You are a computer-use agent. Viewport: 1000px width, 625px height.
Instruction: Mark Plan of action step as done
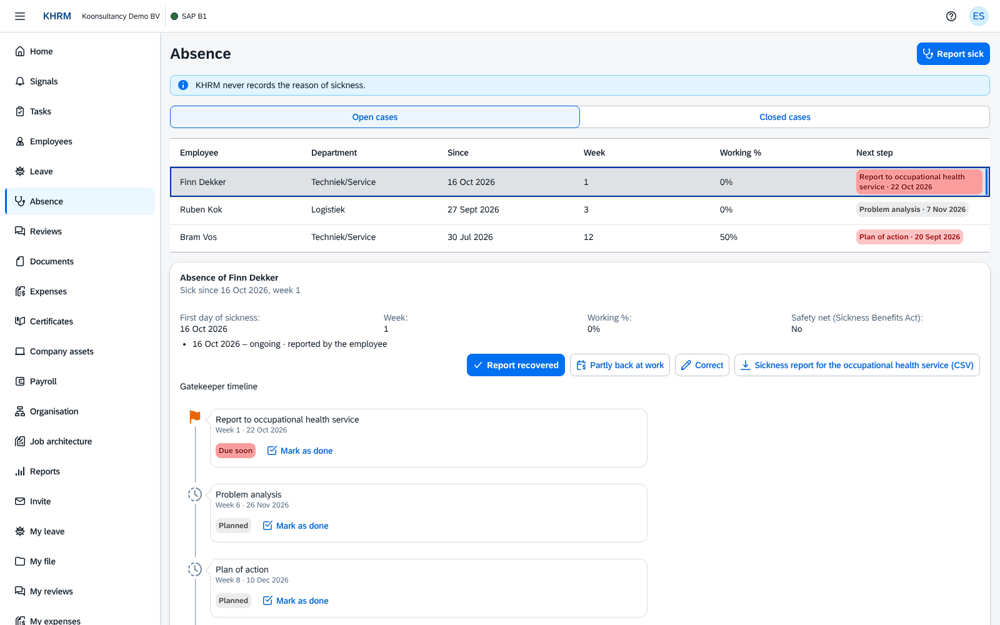pyautogui.click(x=296, y=601)
